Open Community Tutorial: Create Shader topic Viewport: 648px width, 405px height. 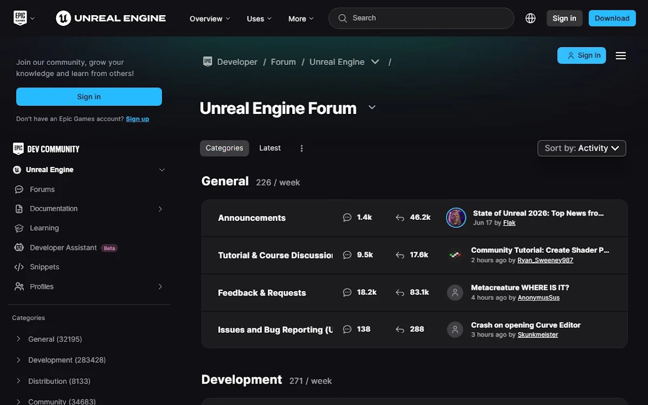coord(540,251)
